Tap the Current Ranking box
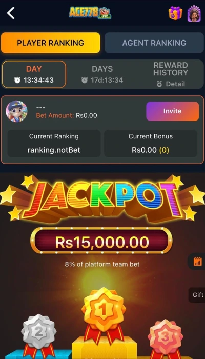The width and height of the screenshot is (205, 359). click(x=54, y=144)
